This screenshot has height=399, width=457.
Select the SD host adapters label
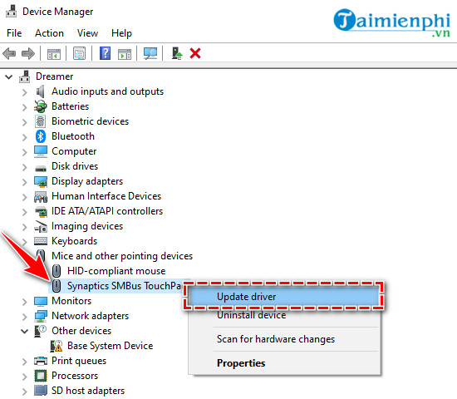(88, 391)
